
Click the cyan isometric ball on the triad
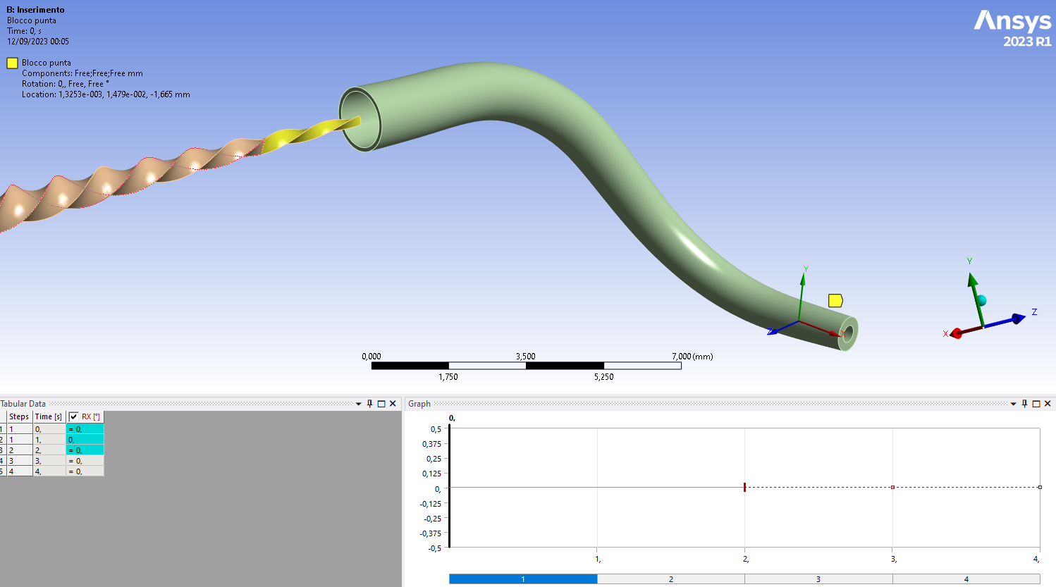981,301
